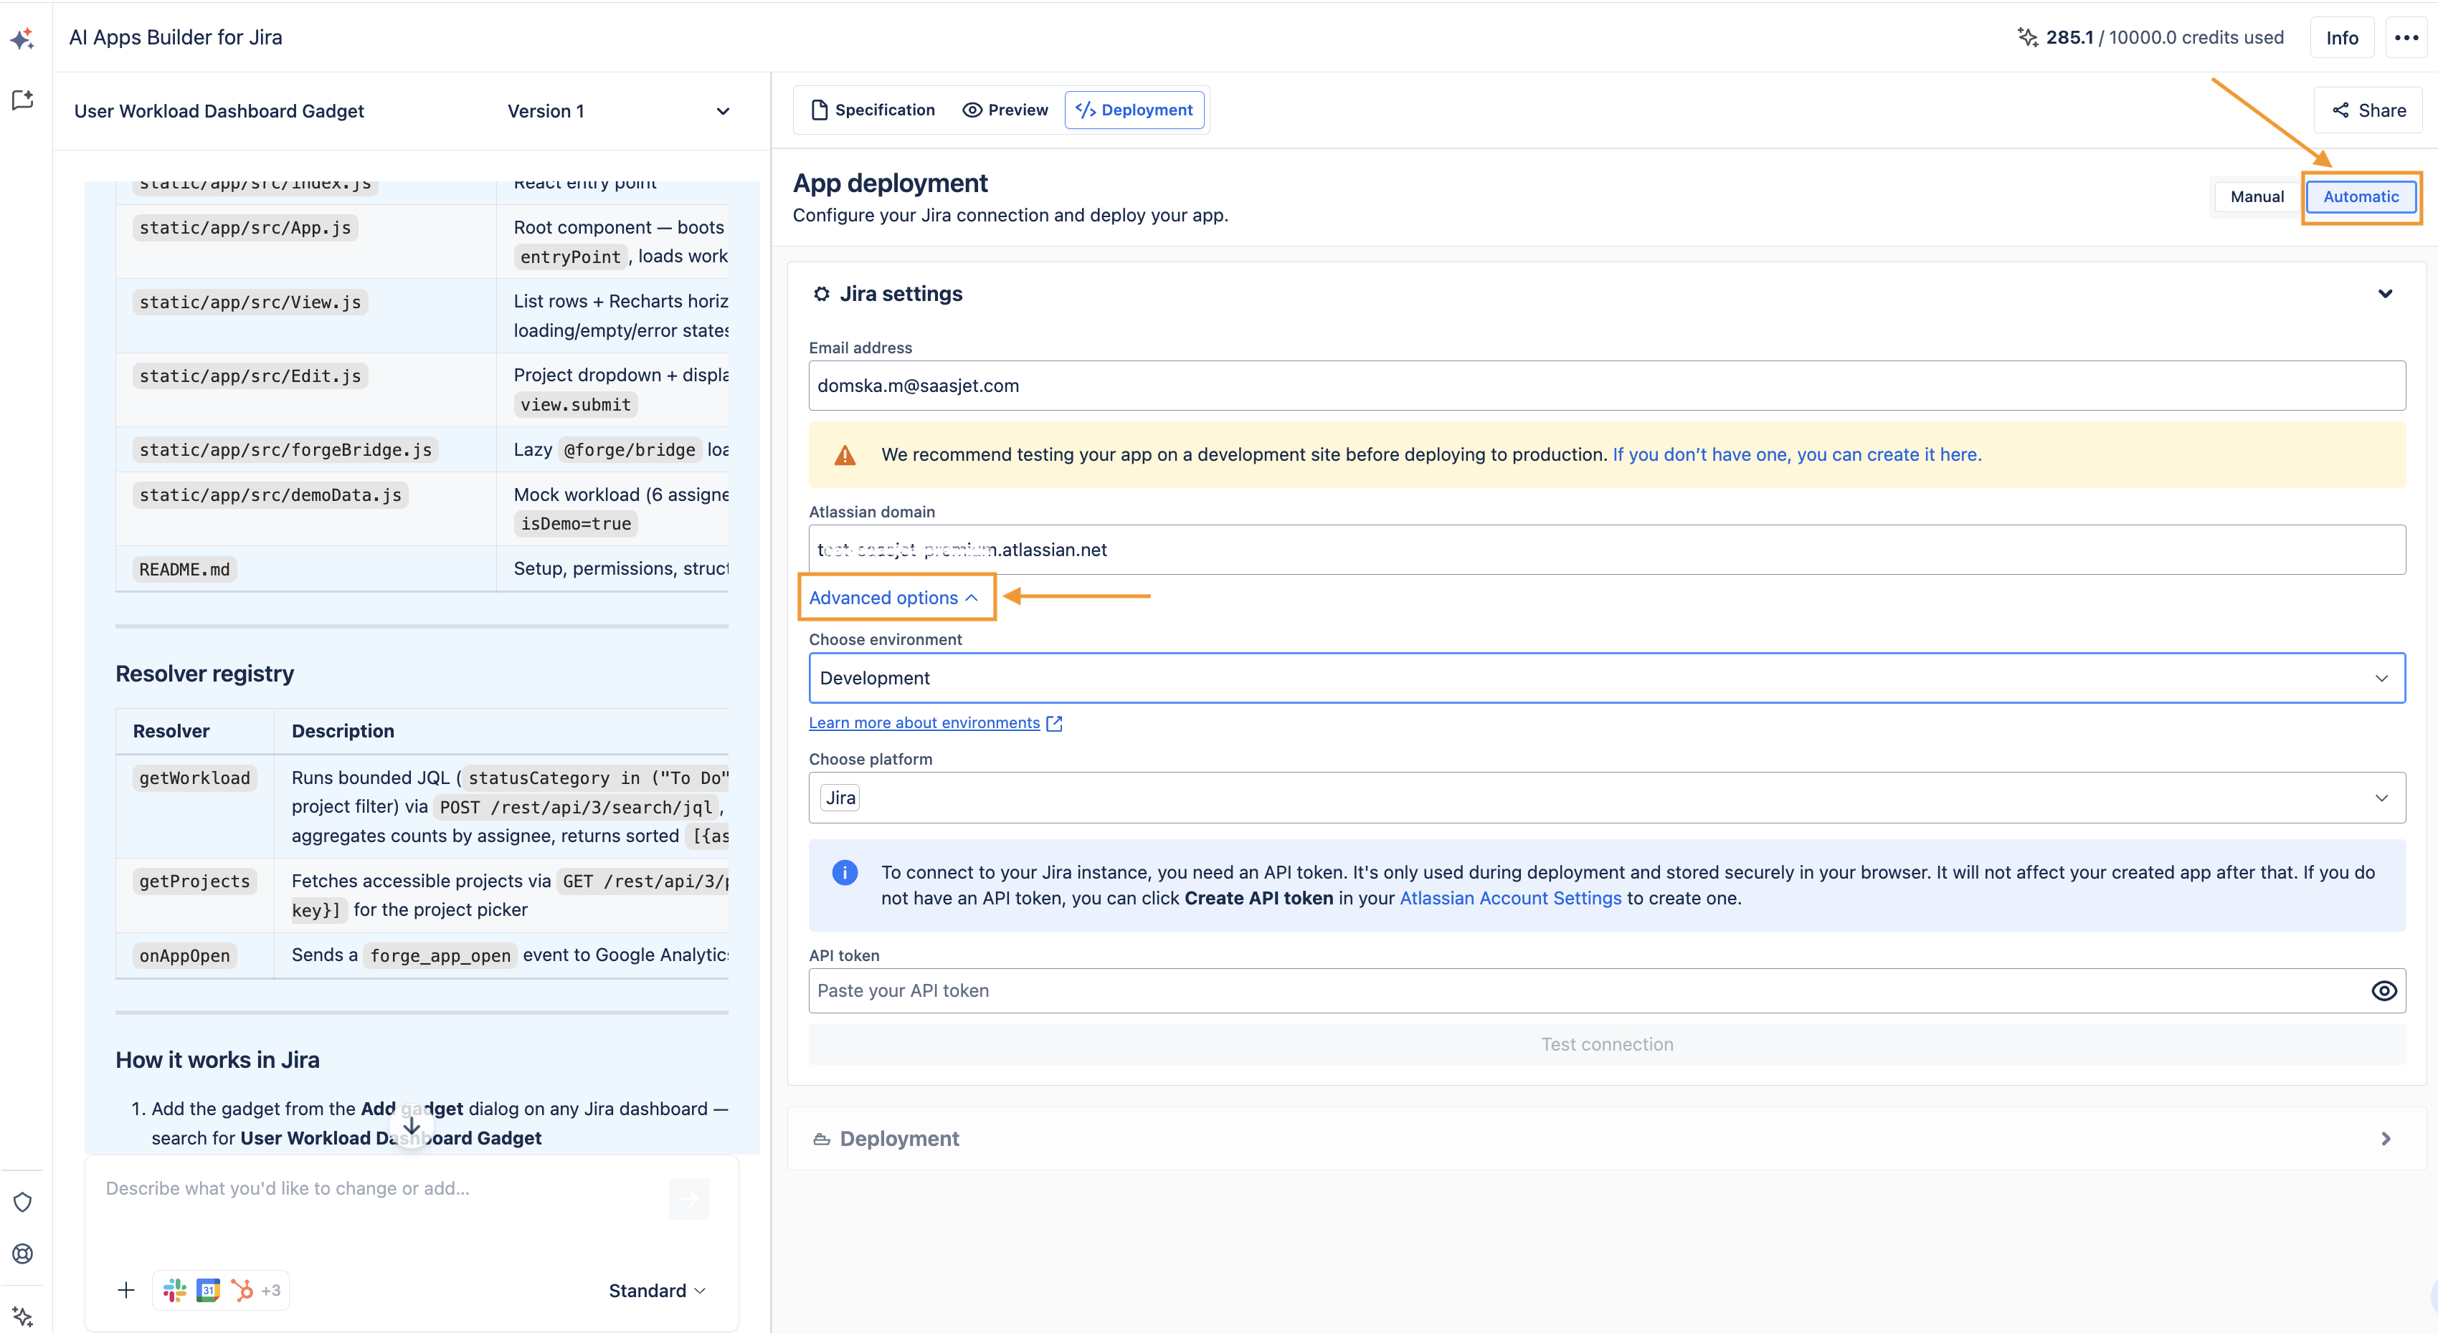
Task: Switch to the Preview tab
Action: [1005, 110]
